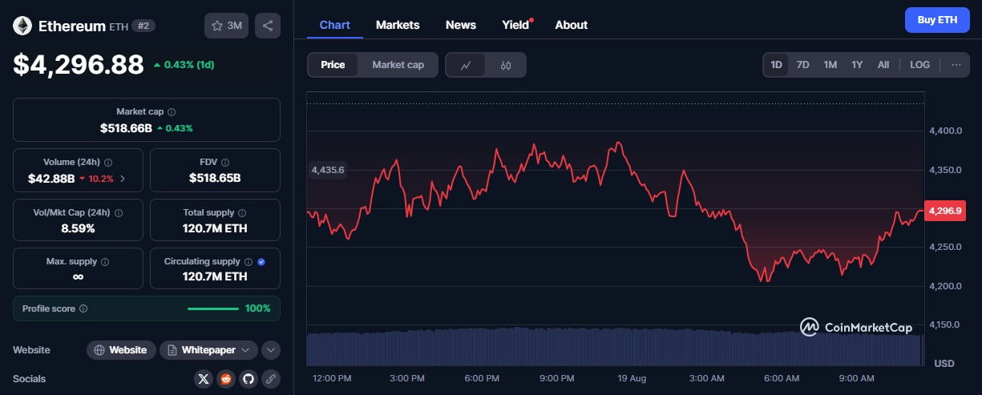Click the Buy ETH button

(x=937, y=20)
